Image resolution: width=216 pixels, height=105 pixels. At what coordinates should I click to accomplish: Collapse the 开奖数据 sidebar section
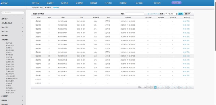[x=13, y=40]
